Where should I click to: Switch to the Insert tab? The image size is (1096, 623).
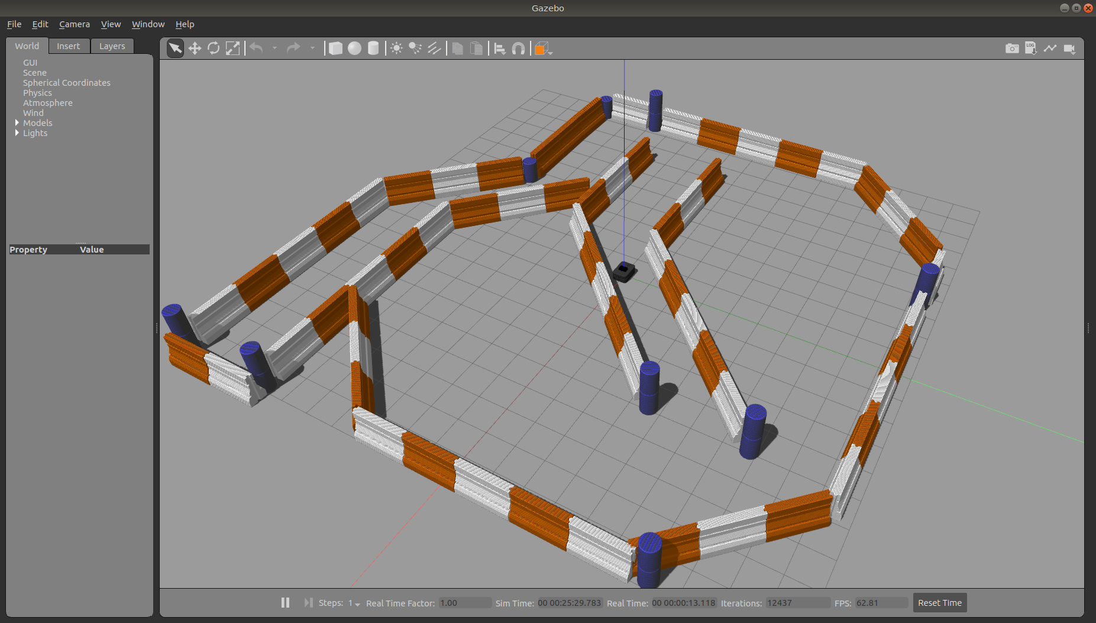pos(68,46)
